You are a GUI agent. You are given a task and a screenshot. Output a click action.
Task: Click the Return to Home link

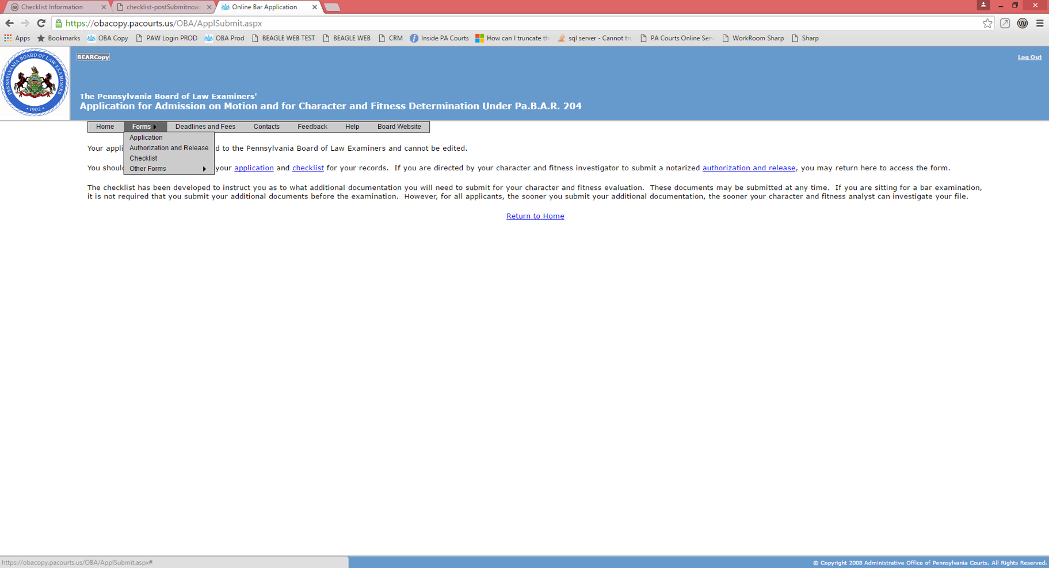(535, 216)
